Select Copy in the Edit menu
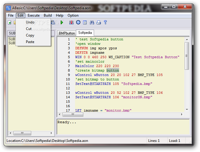This screenshot has width=200, height=152. point(30,35)
